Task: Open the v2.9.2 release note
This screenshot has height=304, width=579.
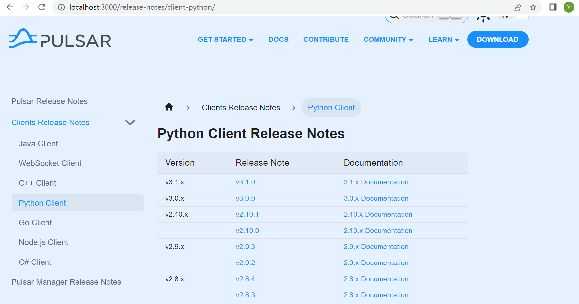Action: pyautogui.click(x=245, y=263)
